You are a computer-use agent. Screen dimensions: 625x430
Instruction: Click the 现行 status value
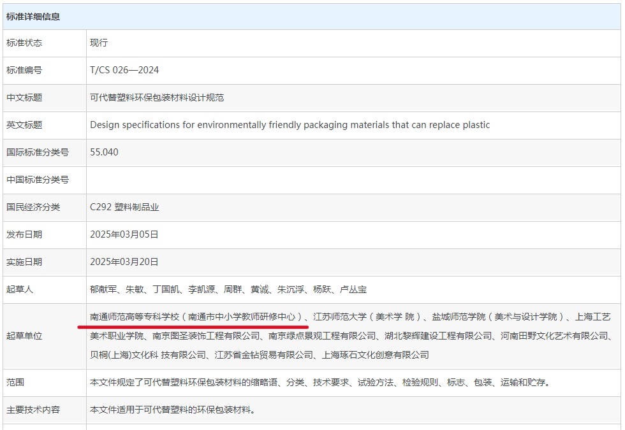coord(99,43)
